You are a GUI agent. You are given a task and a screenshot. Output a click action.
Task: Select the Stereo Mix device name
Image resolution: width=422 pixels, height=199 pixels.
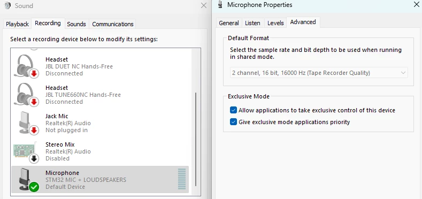pos(60,144)
